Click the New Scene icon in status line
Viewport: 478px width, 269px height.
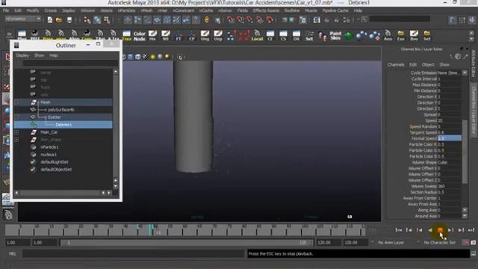pos(50,20)
